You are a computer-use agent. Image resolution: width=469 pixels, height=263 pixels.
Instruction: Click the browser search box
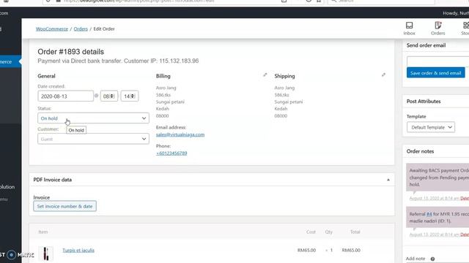(381, 1)
